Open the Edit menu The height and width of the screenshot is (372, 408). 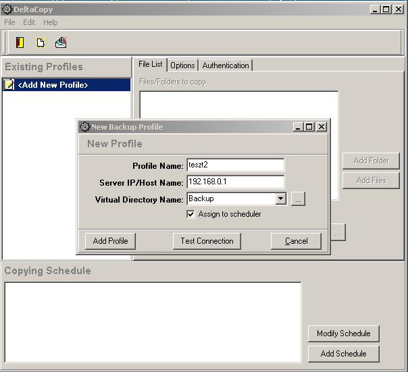tap(29, 22)
